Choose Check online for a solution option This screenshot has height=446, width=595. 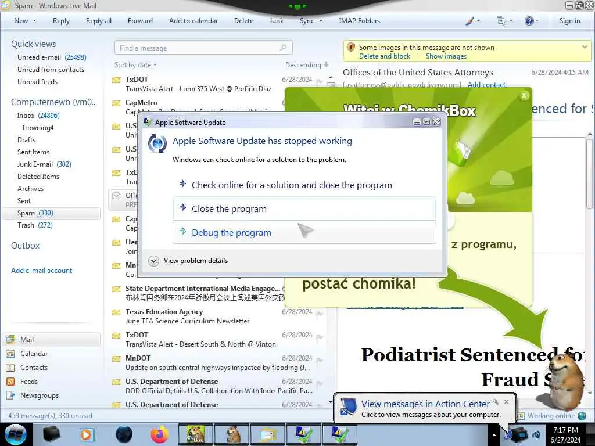(x=304, y=185)
